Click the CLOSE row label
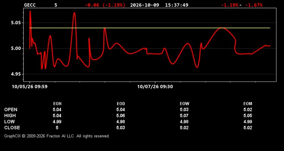The height and width of the screenshot is (151, 284). tap(12, 128)
